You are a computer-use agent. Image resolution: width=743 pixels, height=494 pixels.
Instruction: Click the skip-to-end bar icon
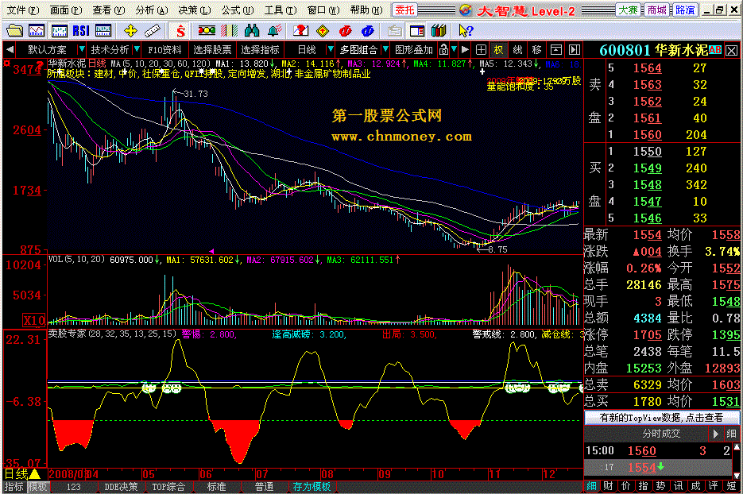575,49
